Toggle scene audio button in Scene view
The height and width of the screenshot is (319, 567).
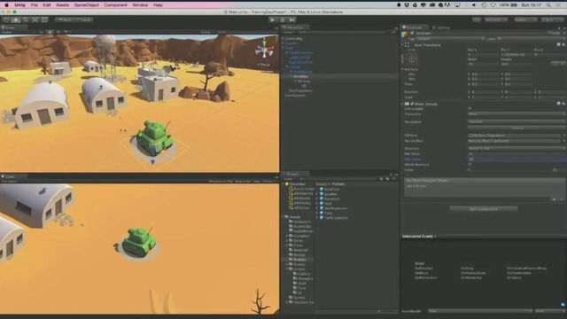click(x=58, y=32)
